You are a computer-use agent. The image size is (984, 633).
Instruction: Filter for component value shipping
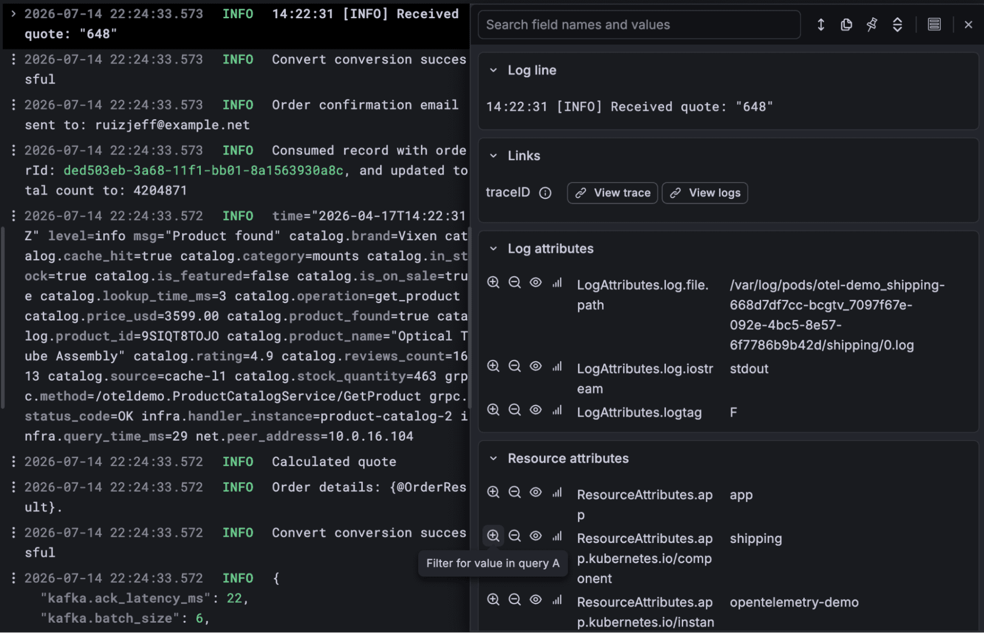(x=493, y=536)
